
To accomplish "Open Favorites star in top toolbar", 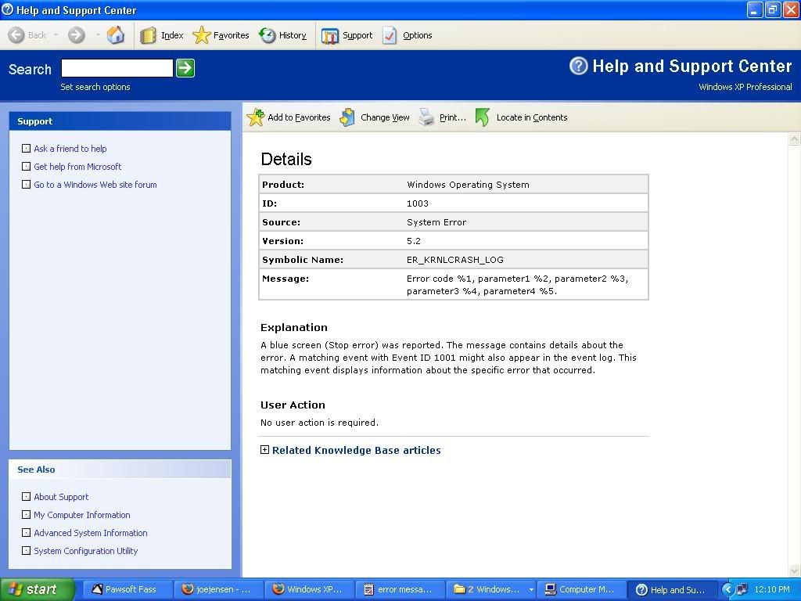I will pos(202,35).
